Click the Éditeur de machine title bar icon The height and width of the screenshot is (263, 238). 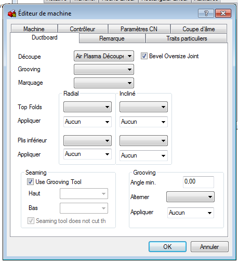pos(12,14)
